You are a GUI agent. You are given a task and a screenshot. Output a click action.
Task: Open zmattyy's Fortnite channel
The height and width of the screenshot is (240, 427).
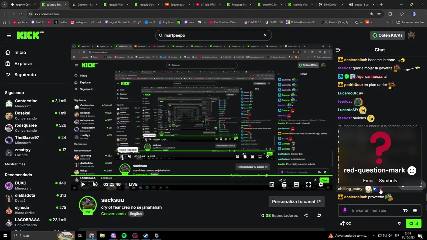pos(35,152)
